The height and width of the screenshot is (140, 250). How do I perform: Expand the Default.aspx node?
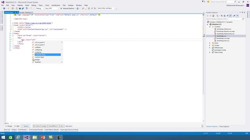pyautogui.click(x=210, y=47)
